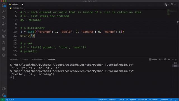Run Python file with play button

coord(166,4)
